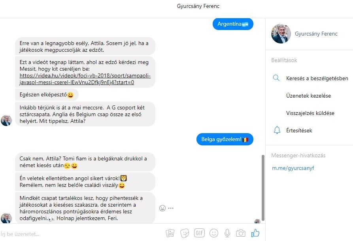The height and width of the screenshot is (241, 353).
Task: React to last message with smiley icon
Action: pos(162,208)
